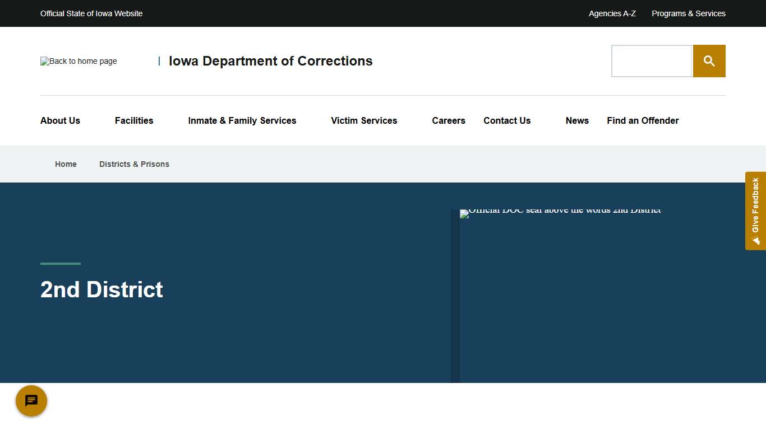Click the Back to home page logo
This screenshot has width=766, height=430.
click(78, 61)
